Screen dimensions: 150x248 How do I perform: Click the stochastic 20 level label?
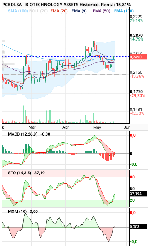click(132, 200)
